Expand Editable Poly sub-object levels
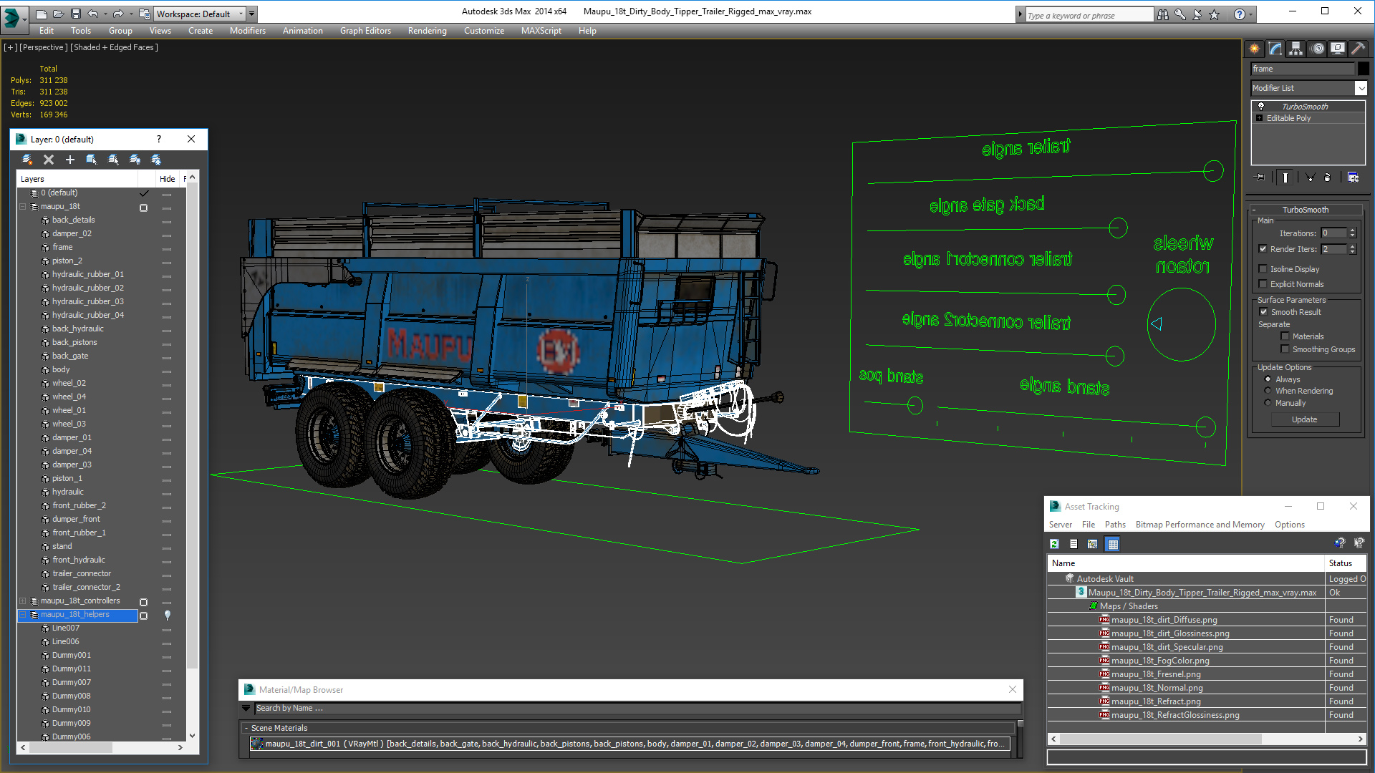The height and width of the screenshot is (773, 1375). 1260,118
